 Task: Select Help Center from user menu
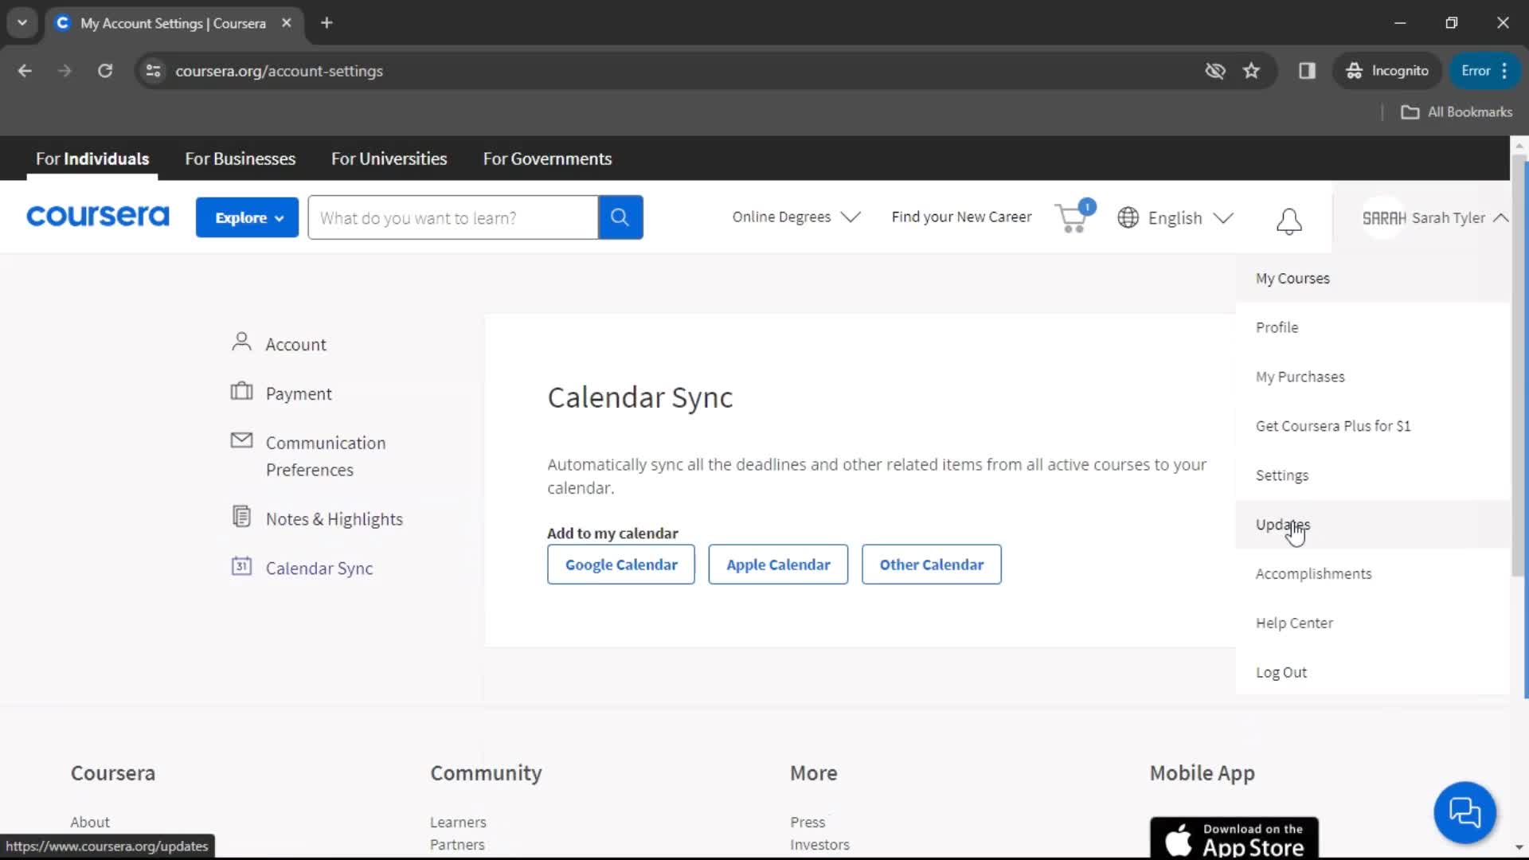click(x=1372, y=623)
